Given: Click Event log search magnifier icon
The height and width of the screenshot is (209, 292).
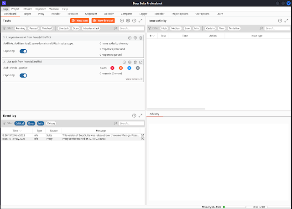Looking at the screenshot, I should click(115, 123).
